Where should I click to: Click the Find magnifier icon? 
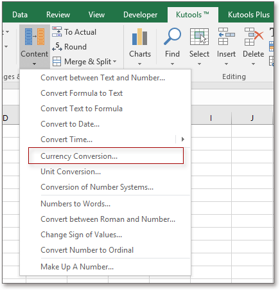pos(172,36)
